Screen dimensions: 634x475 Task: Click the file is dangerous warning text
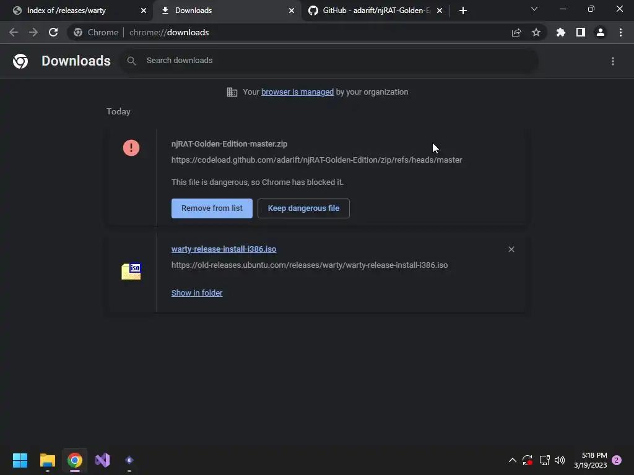pyautogui.click(x=258, y=182)
